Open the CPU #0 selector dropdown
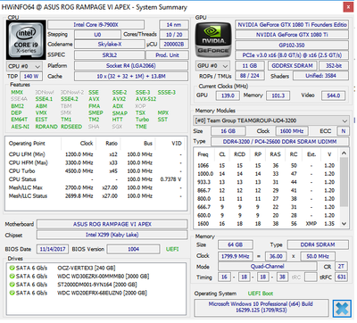This screenshot has width=357, height=323. [x=24, y=66]
